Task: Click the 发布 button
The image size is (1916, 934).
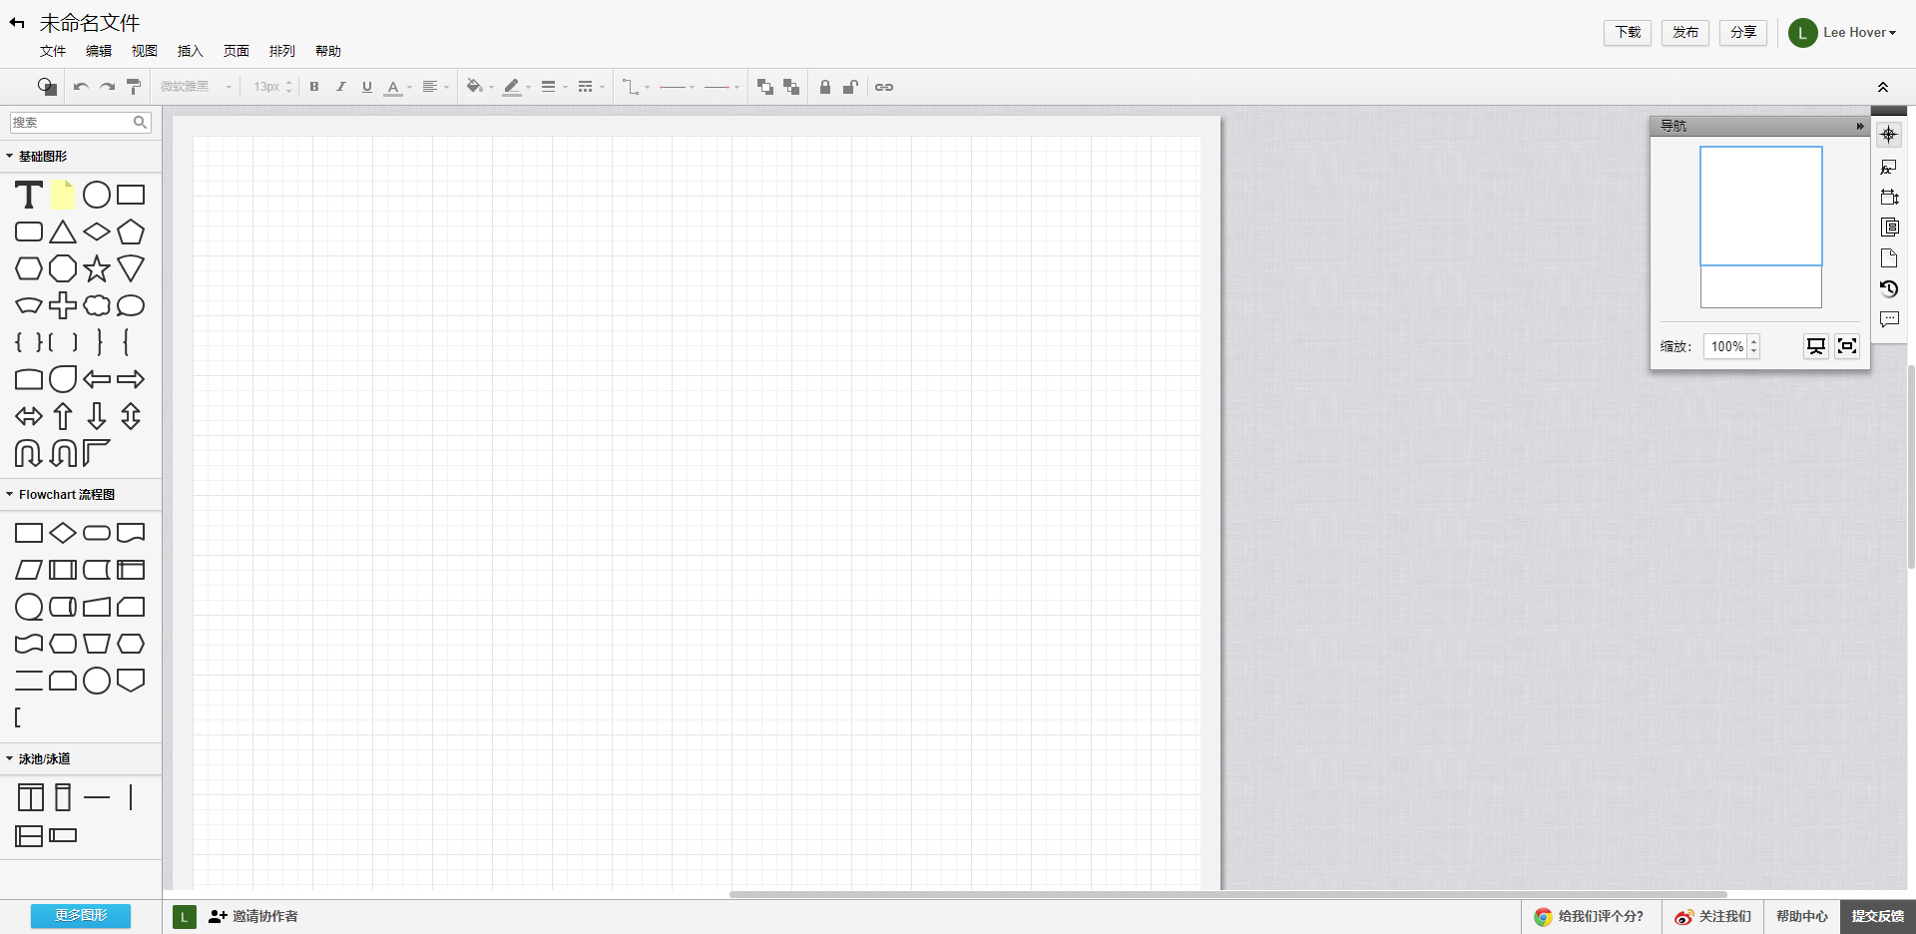Action: [1685, 33]
